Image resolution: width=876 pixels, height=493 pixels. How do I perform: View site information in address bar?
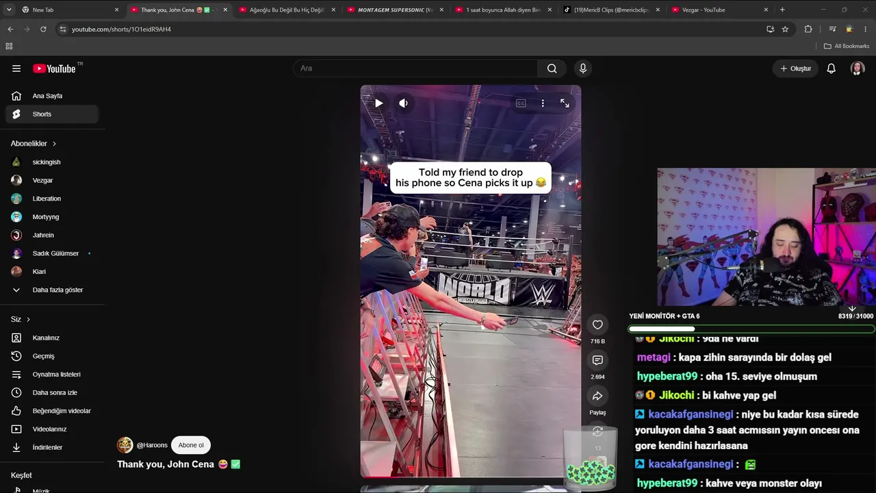coord(63,29)
